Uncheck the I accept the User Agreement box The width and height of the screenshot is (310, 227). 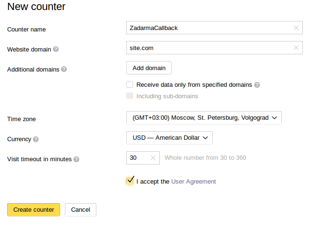[x=130, y=181]
